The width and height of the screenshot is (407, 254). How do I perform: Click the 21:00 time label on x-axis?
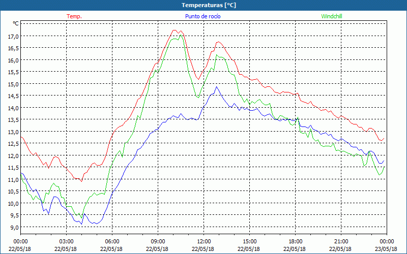(x=341, y=242)
